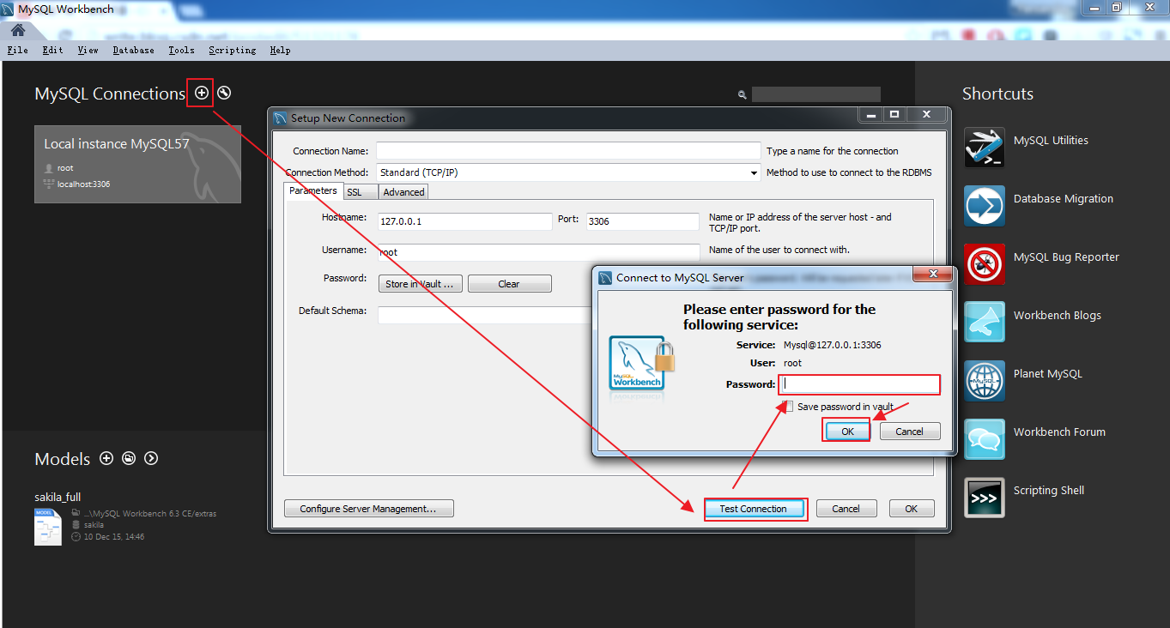Open sakila_full model file icon

click(x=48, y=526)
